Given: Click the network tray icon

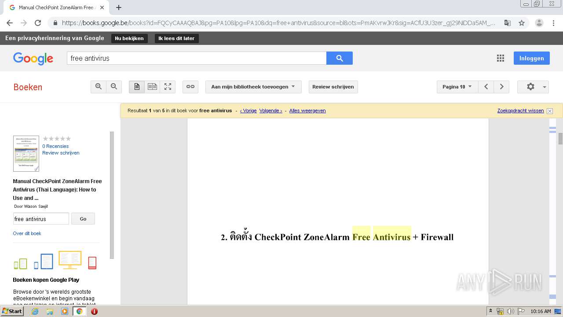Looking at the screenshot, I should tap(500, 311).
